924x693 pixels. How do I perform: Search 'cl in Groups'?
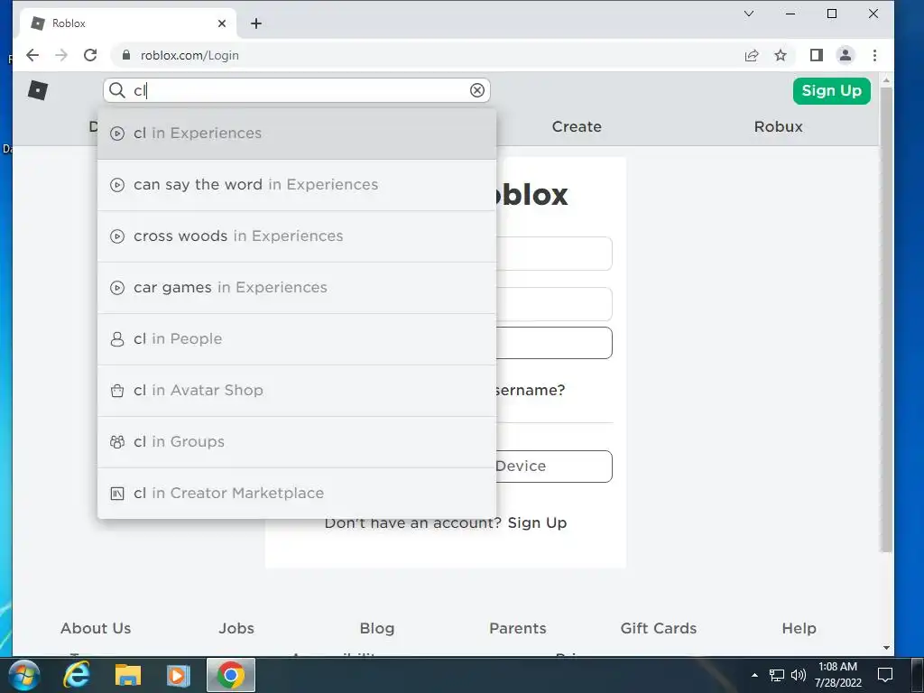[x=297, y=442]
